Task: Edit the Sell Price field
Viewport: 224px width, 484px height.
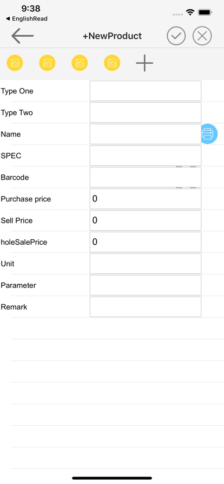Action: 146,220
